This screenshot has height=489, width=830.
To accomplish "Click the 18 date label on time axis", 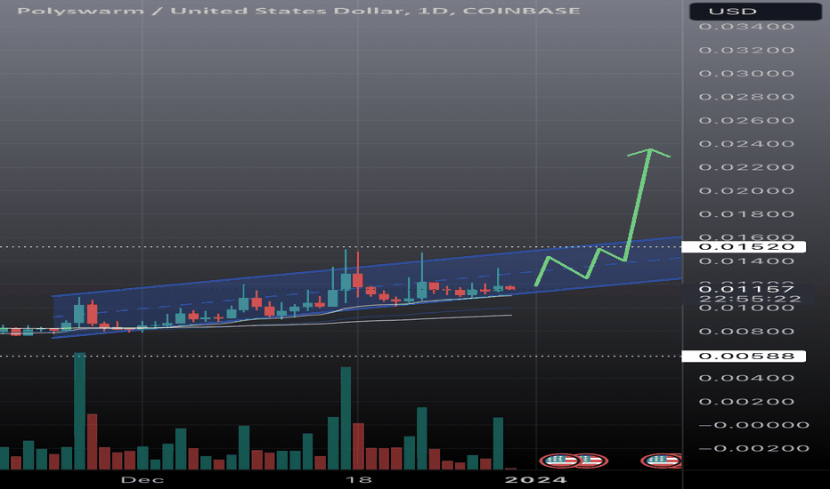I will (x=358, y=480).
